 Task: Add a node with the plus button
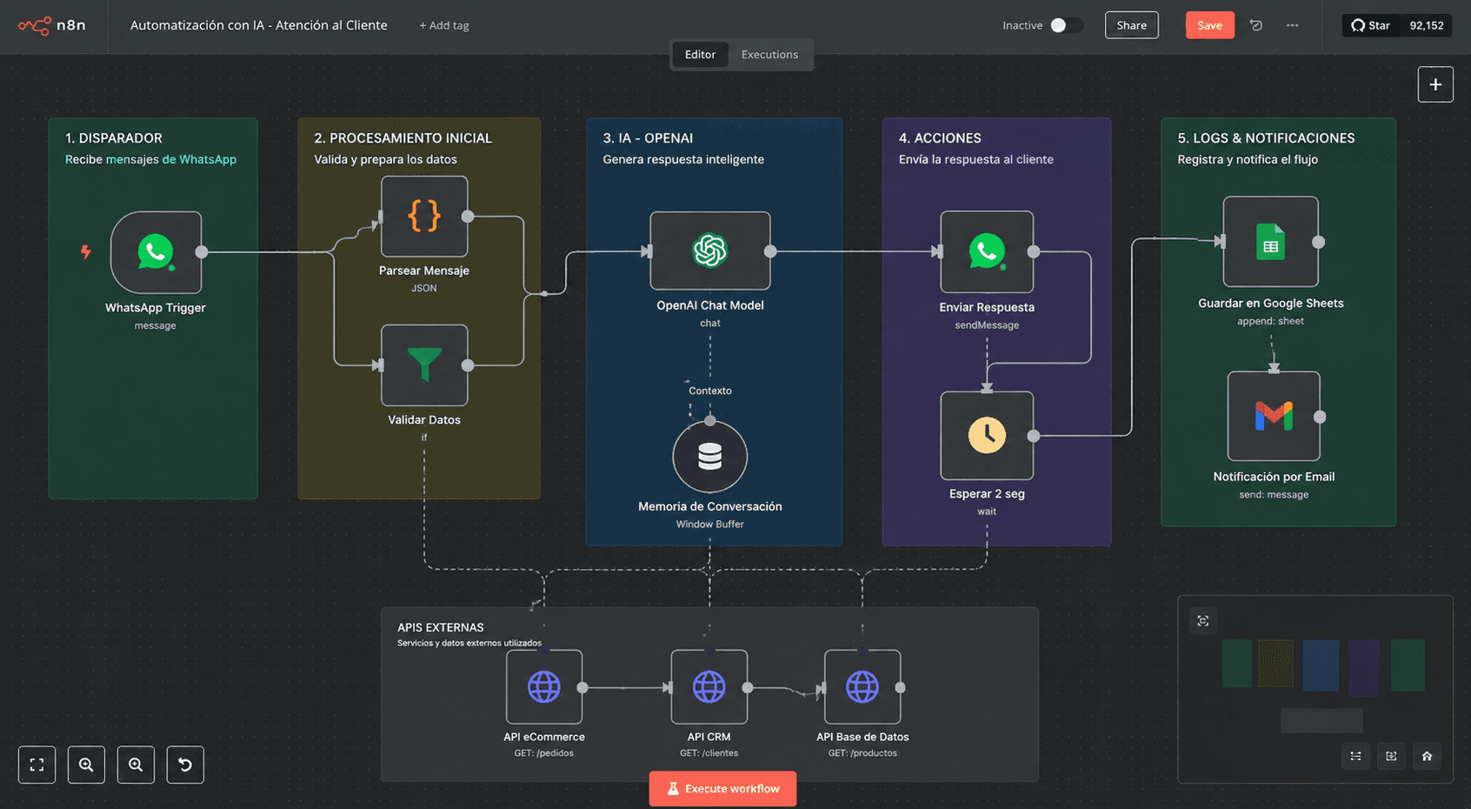[x=1435, y=84]
